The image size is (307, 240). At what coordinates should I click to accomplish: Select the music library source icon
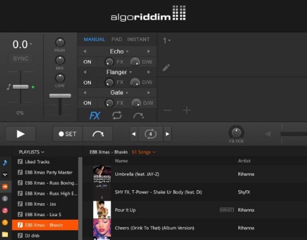click(5, 163)
